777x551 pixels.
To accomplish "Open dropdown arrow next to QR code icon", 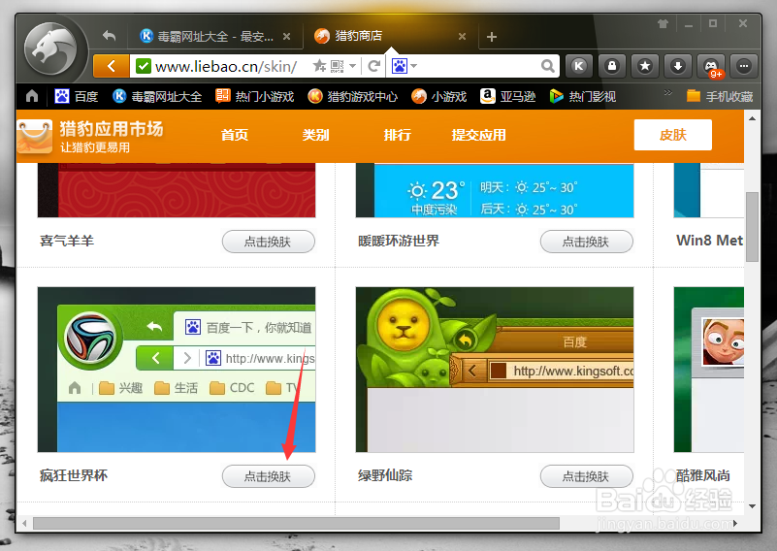I will point(352,66).
